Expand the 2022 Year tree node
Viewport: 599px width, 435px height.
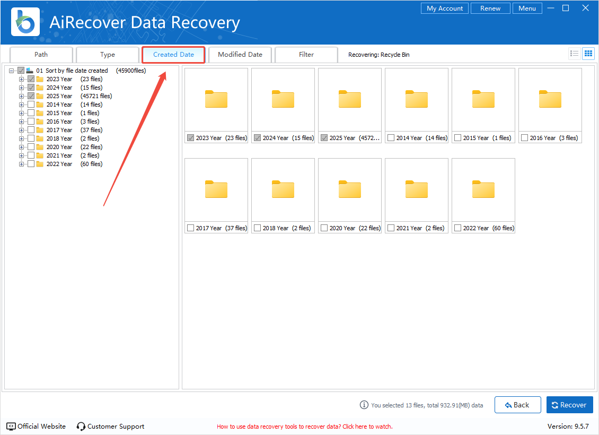click(22, 164)
